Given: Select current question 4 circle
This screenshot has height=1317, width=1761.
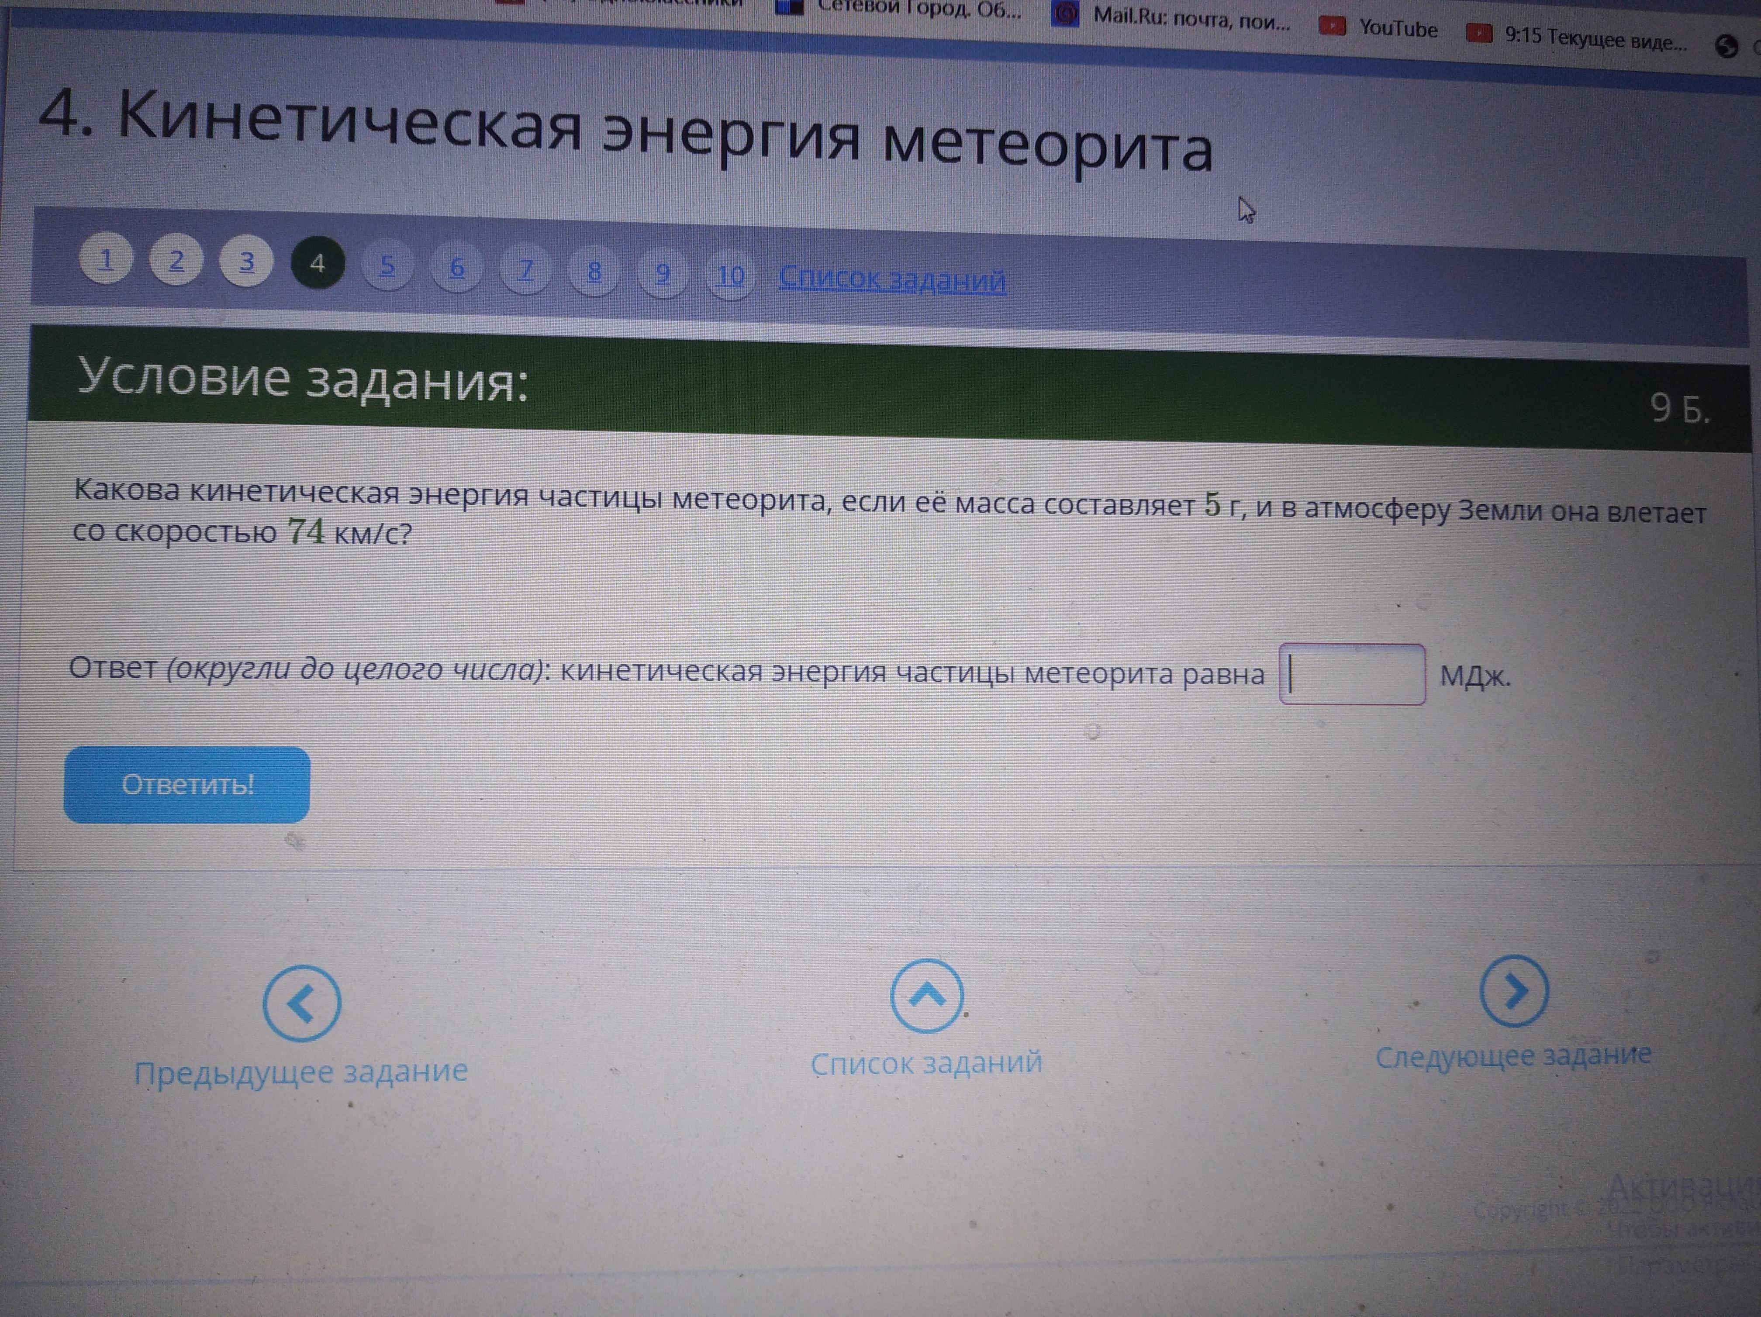Looking at the screenshot, I should [318, 262].
